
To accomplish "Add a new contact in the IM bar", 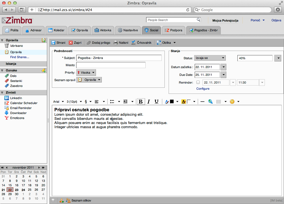I will point(62,200).
